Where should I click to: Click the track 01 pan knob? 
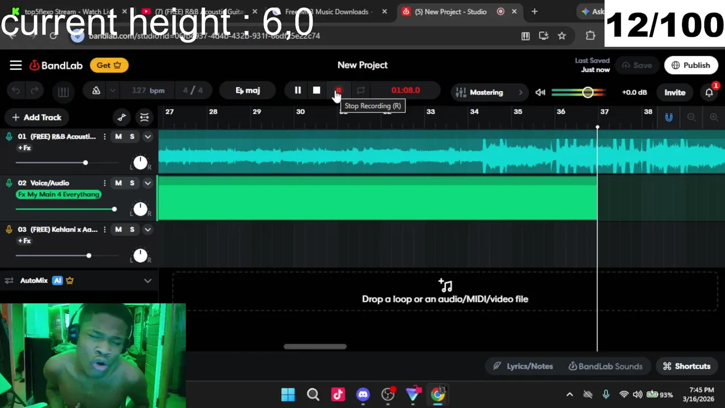(x=140, y=163)
